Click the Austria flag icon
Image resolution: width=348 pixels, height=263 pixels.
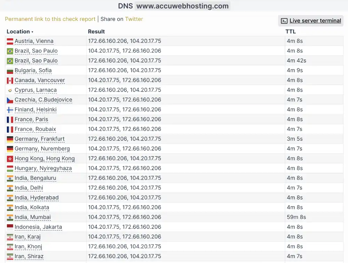[x=9, y=41]
